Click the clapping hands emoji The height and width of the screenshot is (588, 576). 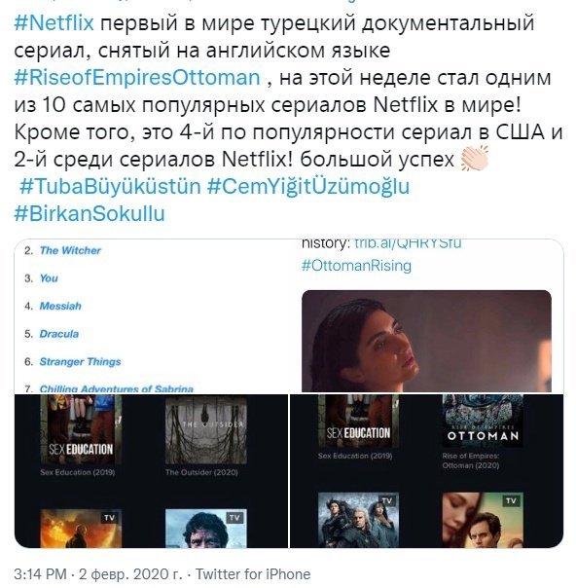point(475,159)
